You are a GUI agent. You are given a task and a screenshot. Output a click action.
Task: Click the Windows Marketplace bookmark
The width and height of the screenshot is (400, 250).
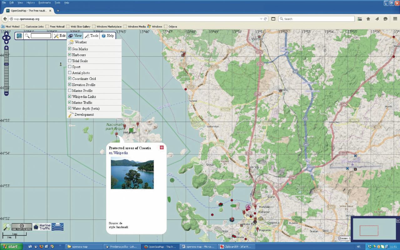pyautogui.click(x=107, y=27)
